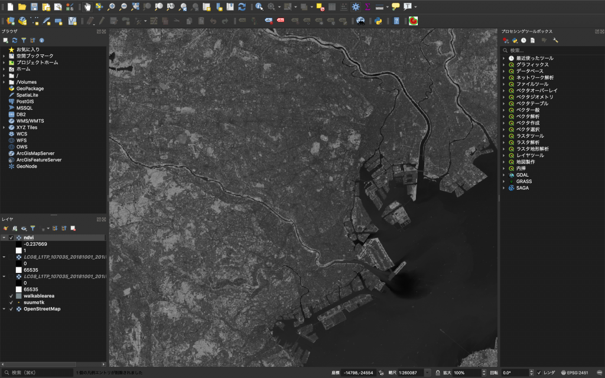Click the globe with binoculars plugin icon
The image size is (605, 378).
click(x=360, y=21)
